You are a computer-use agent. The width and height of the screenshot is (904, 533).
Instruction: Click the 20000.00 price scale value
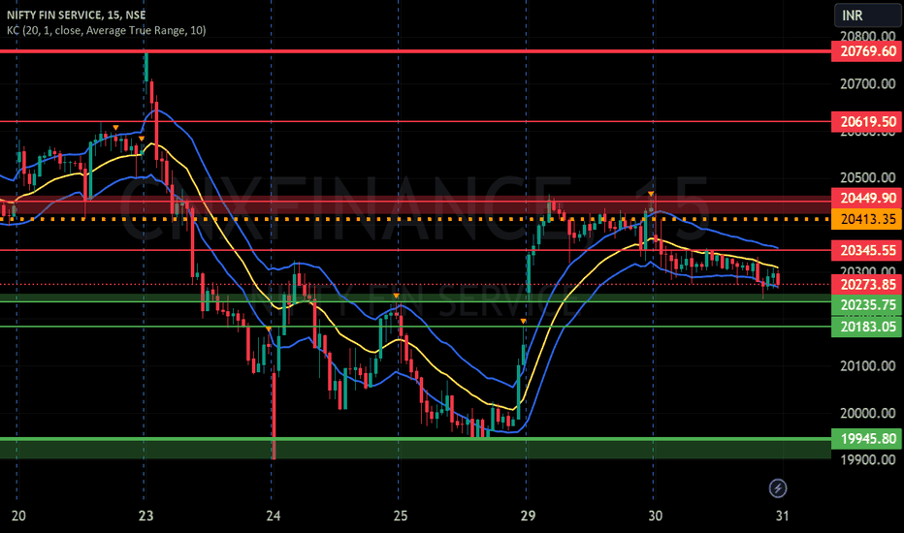pos(868,413)
